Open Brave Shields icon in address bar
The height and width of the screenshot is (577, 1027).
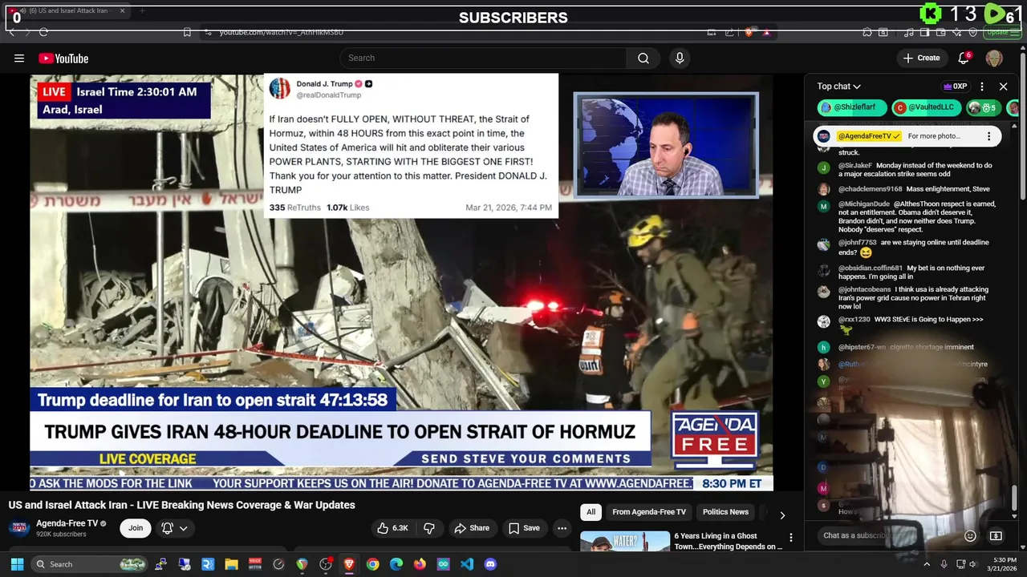[749, 32]
